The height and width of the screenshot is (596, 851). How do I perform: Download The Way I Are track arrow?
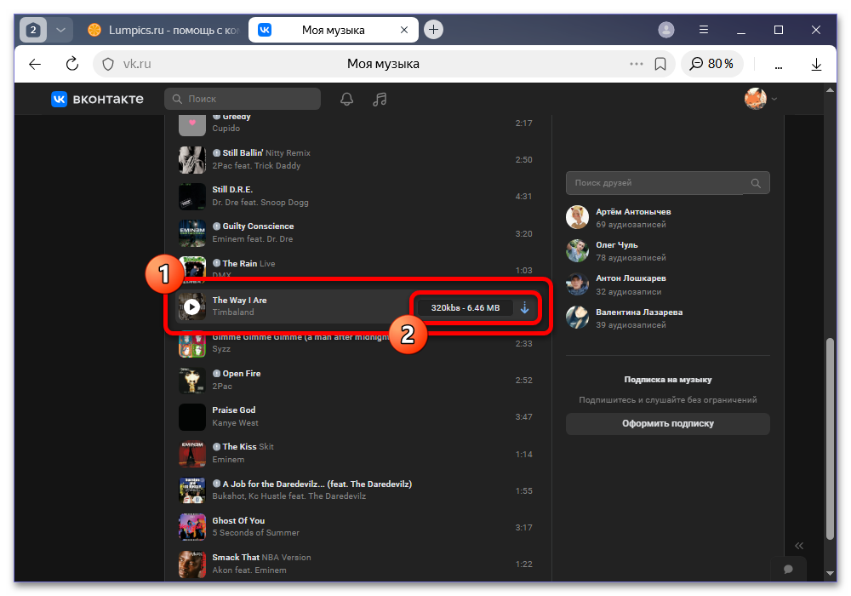coord(525,307)
